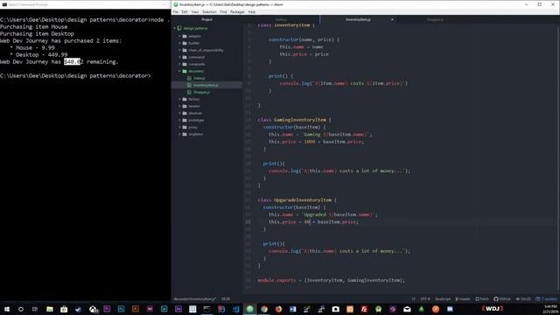
Task: Expand the singleton folder
Action: [x=179, y=134]
